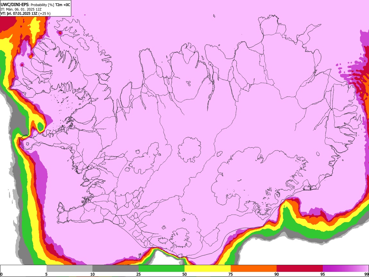Click the "UWC/DINI-EPS" title text

[15, 5]
